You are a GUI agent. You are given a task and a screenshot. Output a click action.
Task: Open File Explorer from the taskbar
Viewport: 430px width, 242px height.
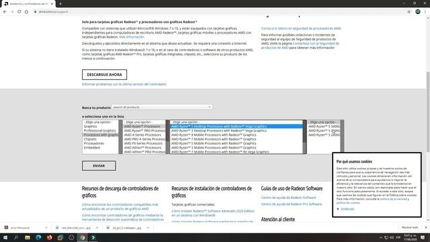point(28,237)
